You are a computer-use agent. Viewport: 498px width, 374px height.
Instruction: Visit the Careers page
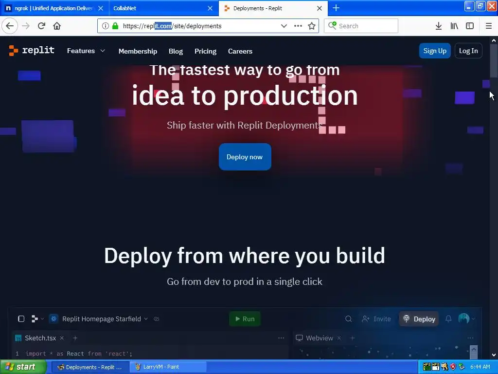[x=240, y=51]
